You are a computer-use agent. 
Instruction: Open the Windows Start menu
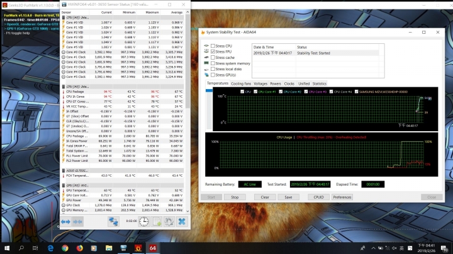point(7,248)
